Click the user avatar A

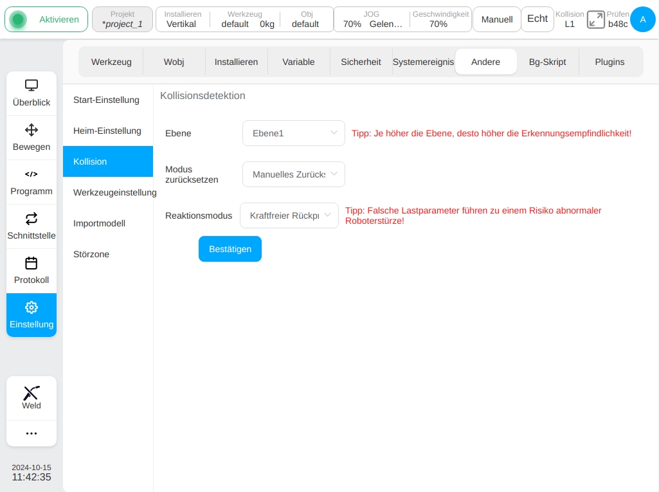point(643,19)
